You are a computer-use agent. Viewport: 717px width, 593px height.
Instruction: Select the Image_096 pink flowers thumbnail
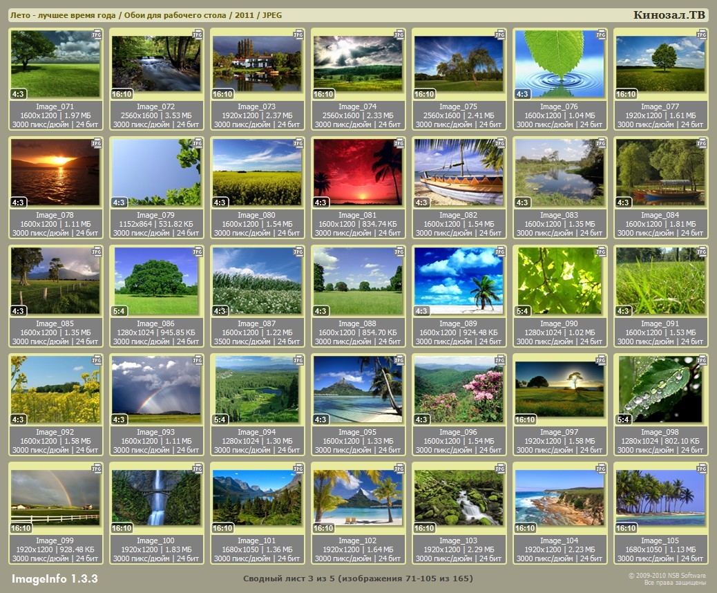(x=459, y=388)
